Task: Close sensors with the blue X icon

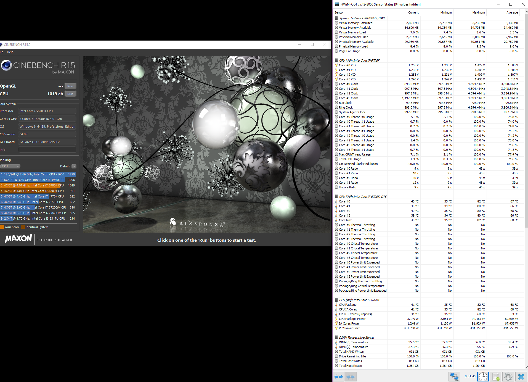Action: (521, 376)
